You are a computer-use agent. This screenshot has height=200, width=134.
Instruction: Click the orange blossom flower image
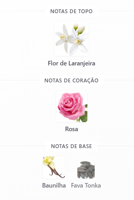click(71, 39)
